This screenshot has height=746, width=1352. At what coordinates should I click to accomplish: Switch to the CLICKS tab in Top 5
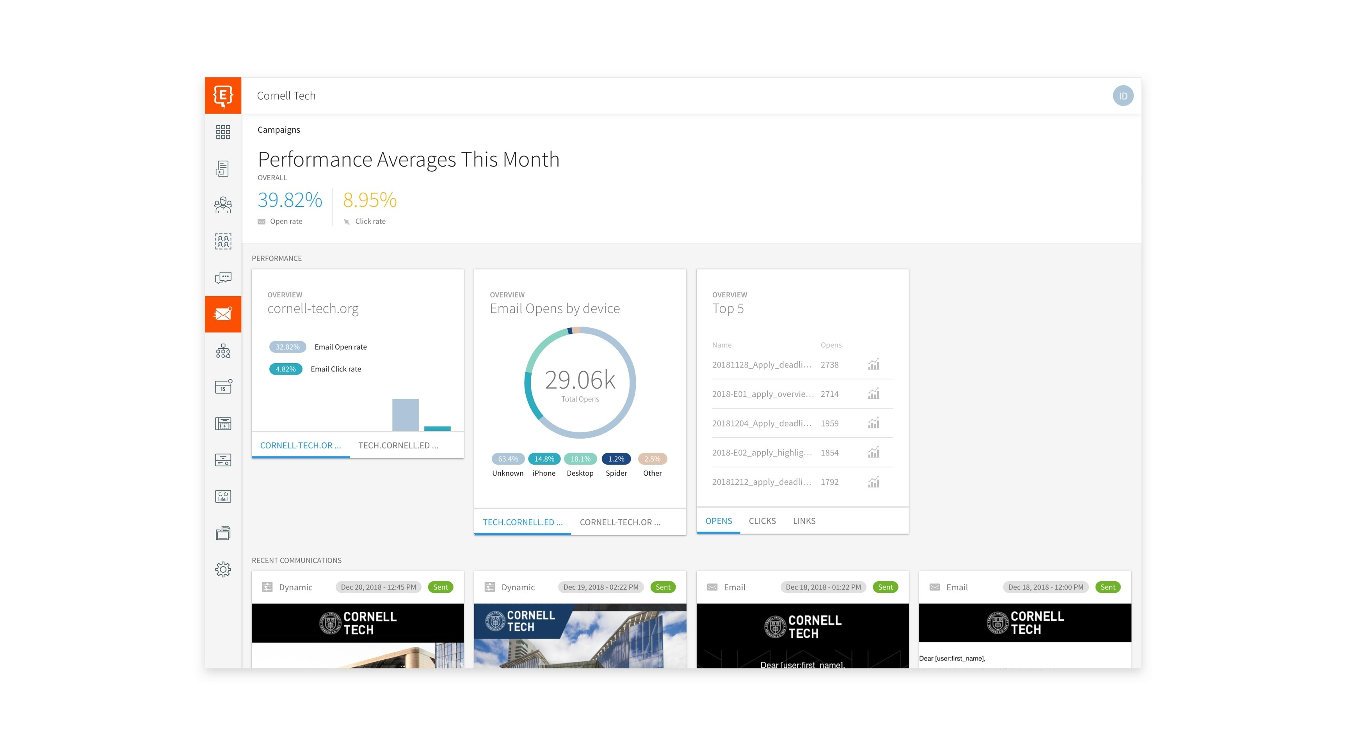click(762, 521)
